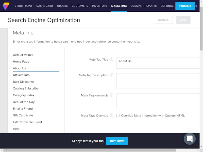Go to the Dashboard tab
This screenshot has width=203, height=152.
(45, 6)
